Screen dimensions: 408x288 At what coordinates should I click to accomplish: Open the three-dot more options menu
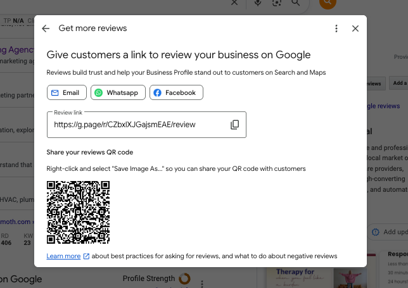(336, 28)
